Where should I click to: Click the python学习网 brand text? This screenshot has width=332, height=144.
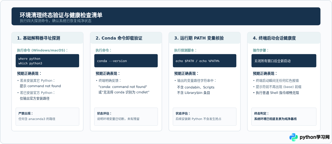coord(314,137)
